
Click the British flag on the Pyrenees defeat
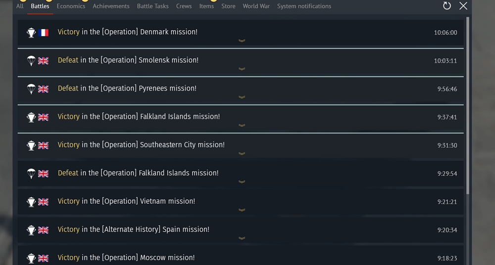(x=43, y=89)
